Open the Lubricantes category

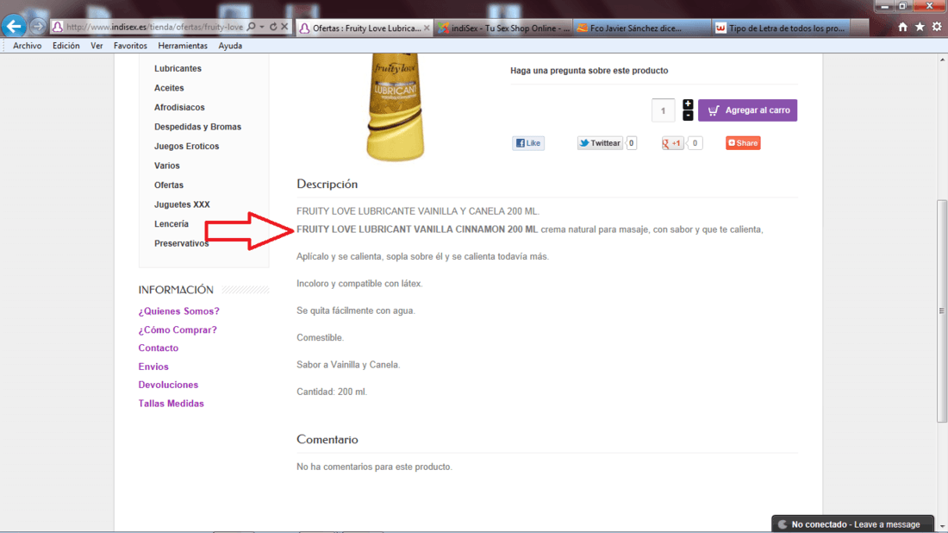click(x=178, y=68)
